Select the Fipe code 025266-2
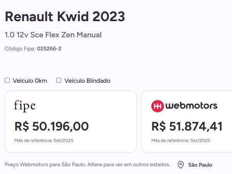The width and height of the screenshot is (232, 174). click(49, 49)
